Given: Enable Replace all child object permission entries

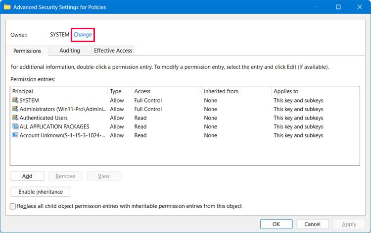Looking at the screenshot, I should pos(13,206).
